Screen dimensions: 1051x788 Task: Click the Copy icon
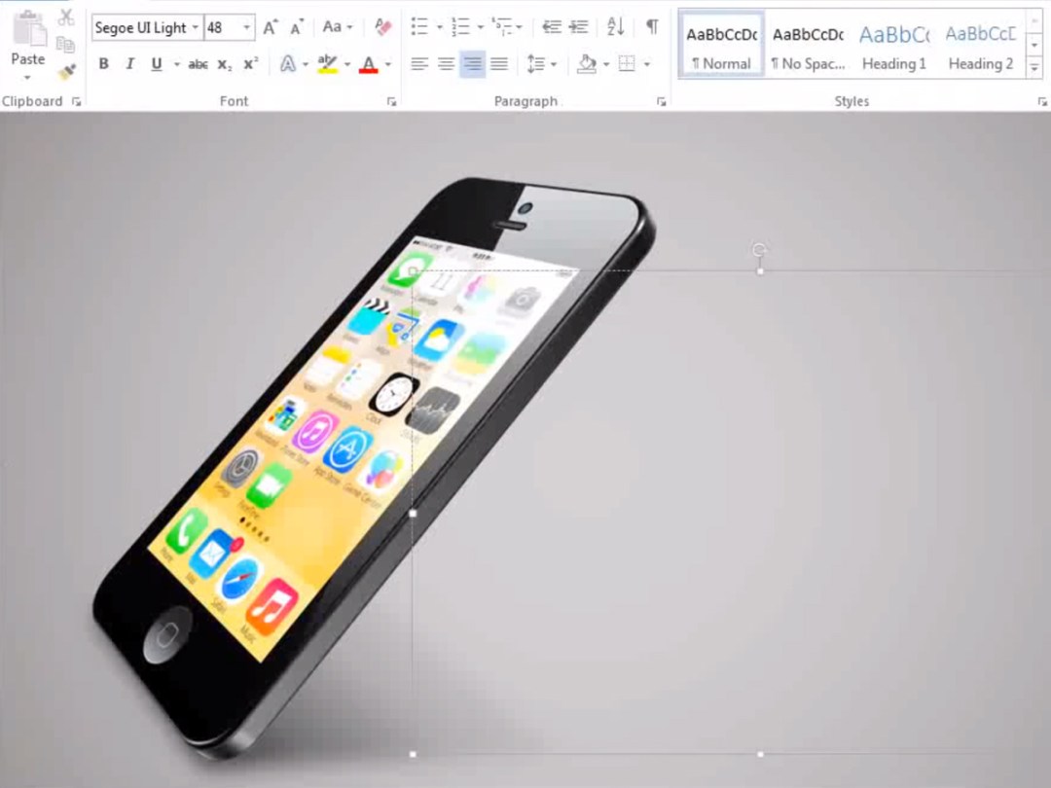(x=66, y=44)
